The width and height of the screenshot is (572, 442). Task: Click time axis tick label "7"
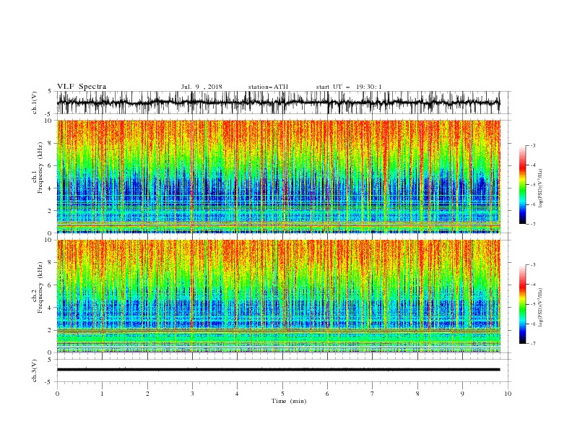[x=373, y=394]
